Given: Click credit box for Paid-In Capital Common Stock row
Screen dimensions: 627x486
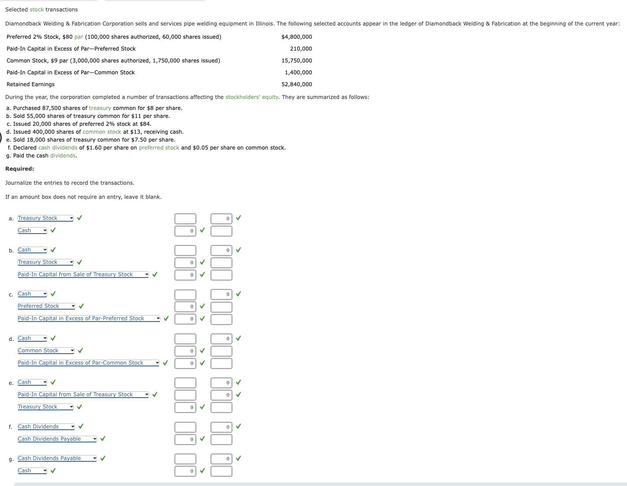Looking at the screenshot, I should click(x=221, y=363).
